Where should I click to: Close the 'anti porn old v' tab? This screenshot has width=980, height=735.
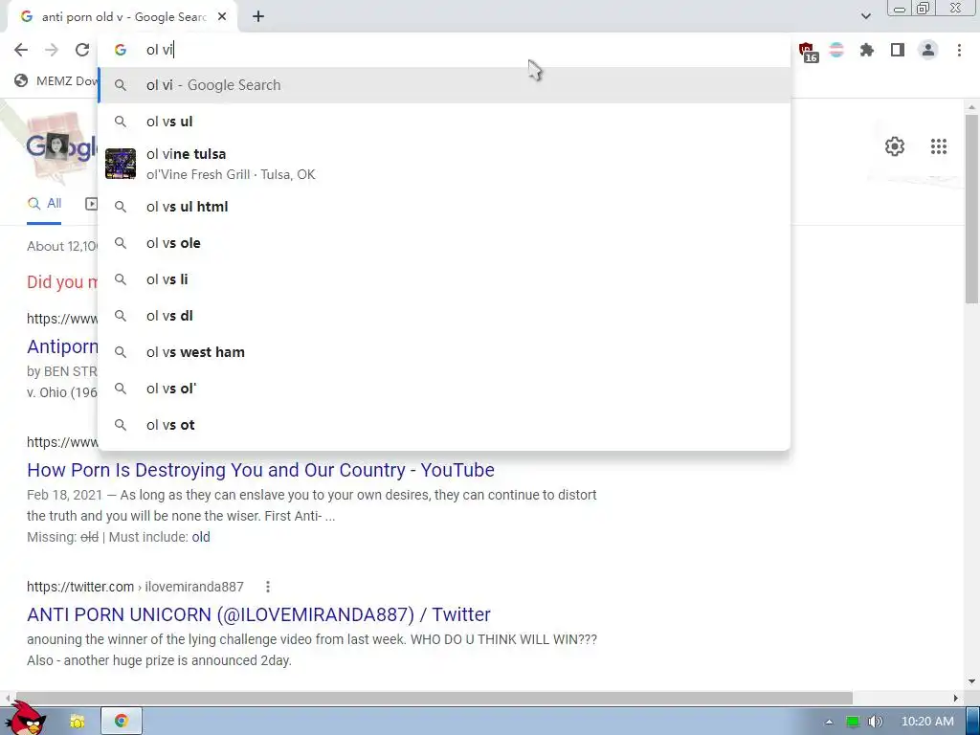222,17
